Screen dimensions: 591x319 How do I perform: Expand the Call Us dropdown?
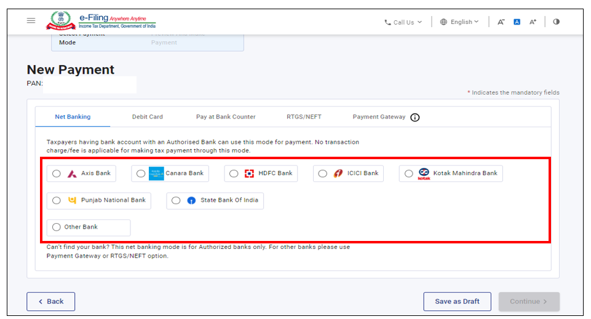pyautogui.click(x=403, y=22)
